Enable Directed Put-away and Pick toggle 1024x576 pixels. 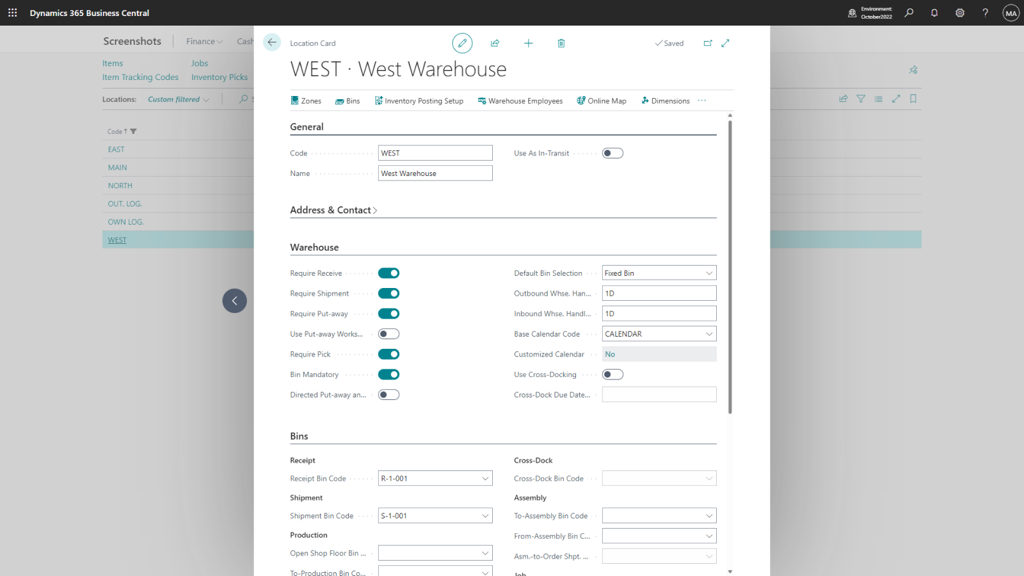388,395
